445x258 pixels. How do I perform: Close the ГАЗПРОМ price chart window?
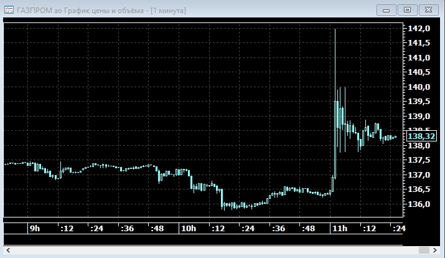(x=429, y=9)
